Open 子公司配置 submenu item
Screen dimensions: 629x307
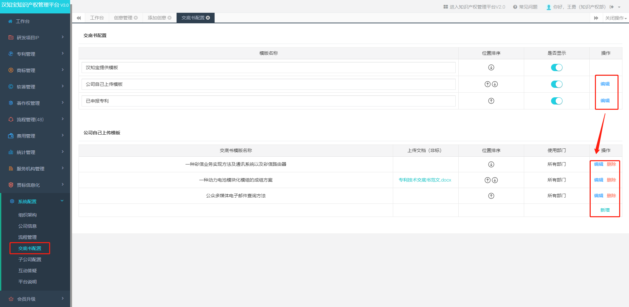(x=30, y=259)
